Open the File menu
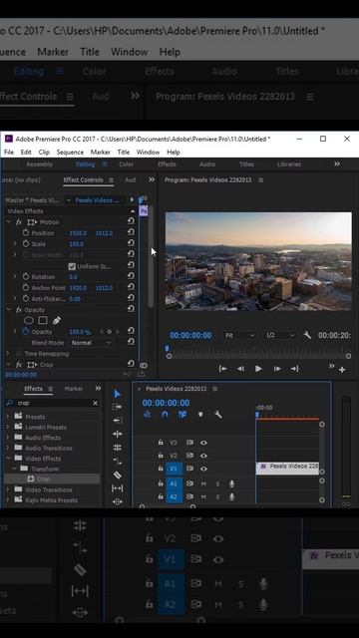The image size is (359, 638). pyautogui.click(x=9, y=153)
